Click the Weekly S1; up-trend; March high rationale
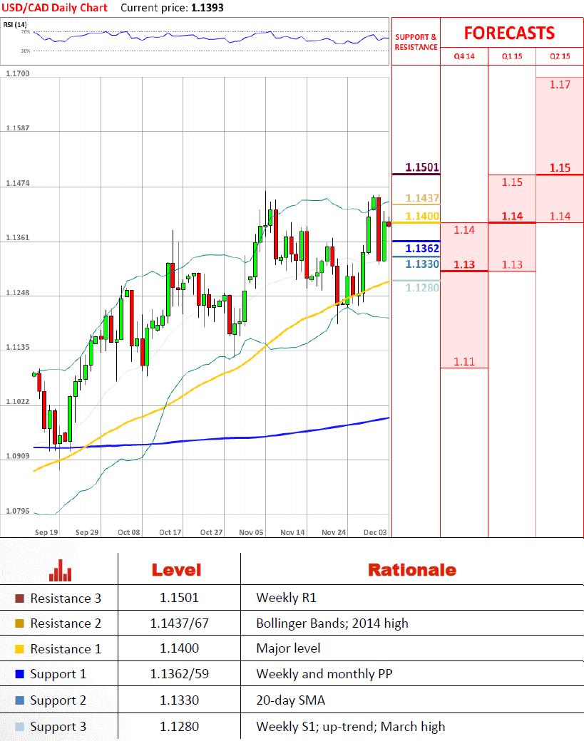Viewport: 584px width, 741px height. [x=350, y=726]
